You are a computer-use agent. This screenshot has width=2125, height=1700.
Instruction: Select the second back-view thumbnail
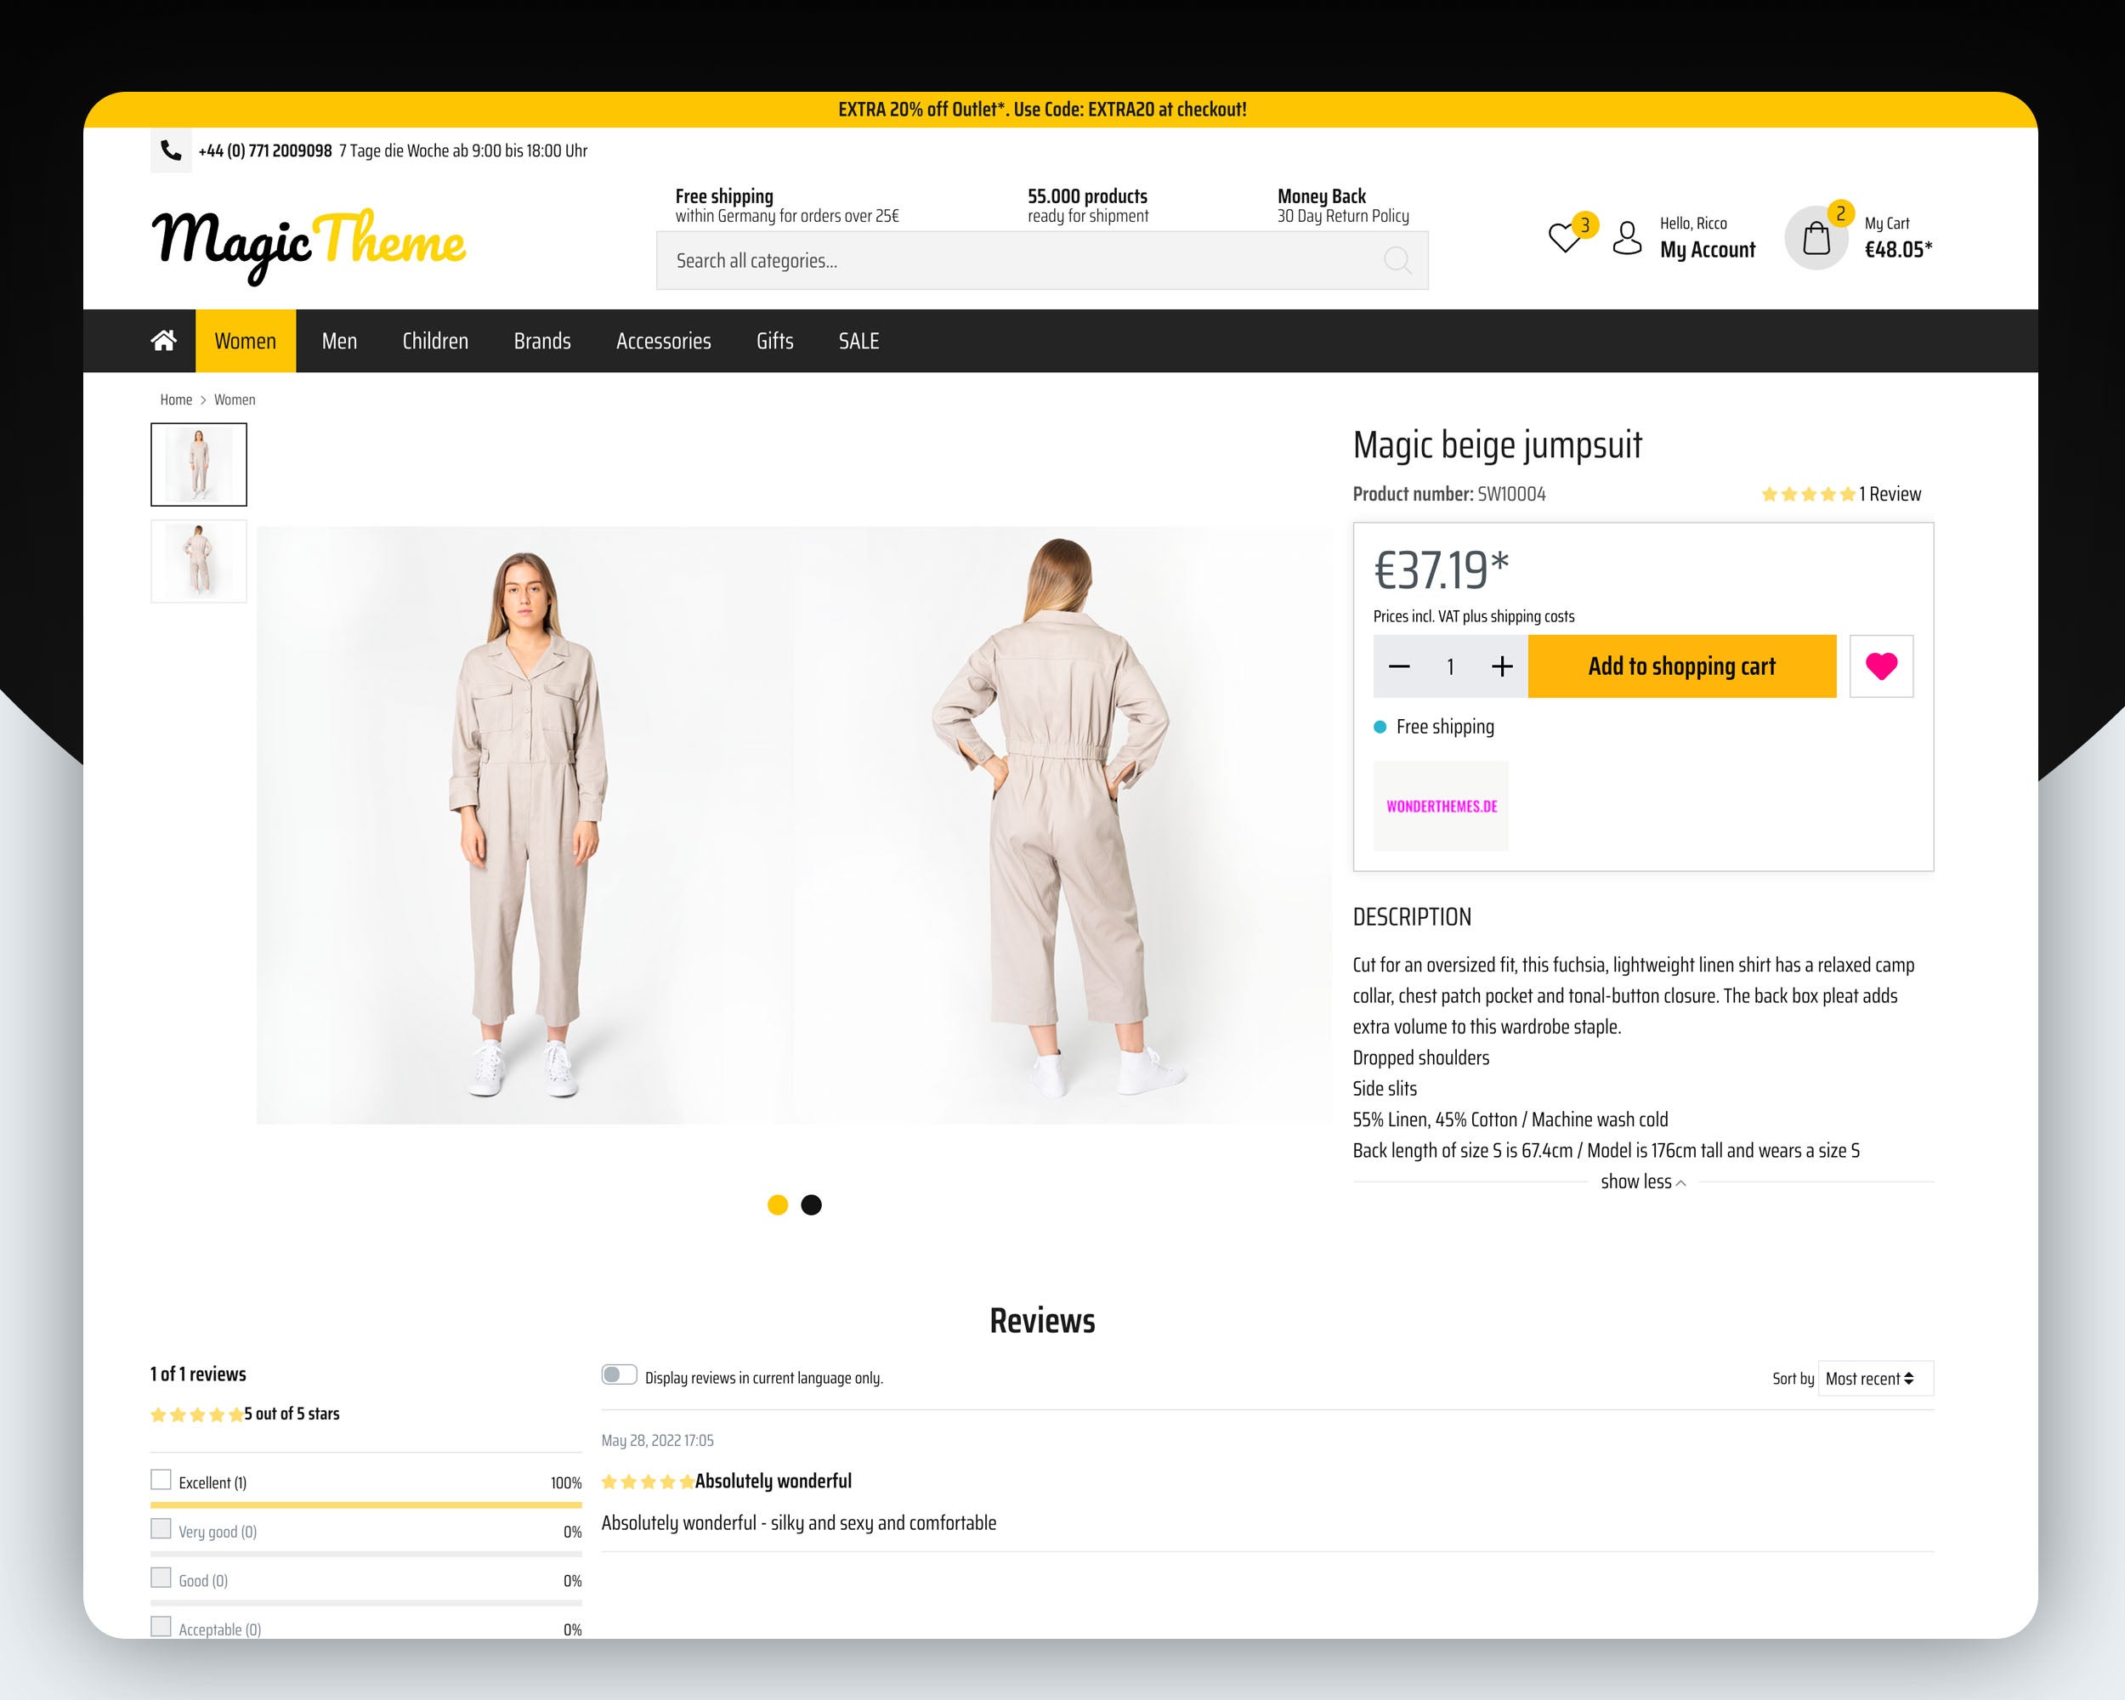(198, 561)
